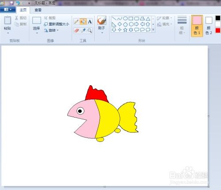The image size is (221, 190).
Task: Switch to the View tab
Action: [38, 10]
